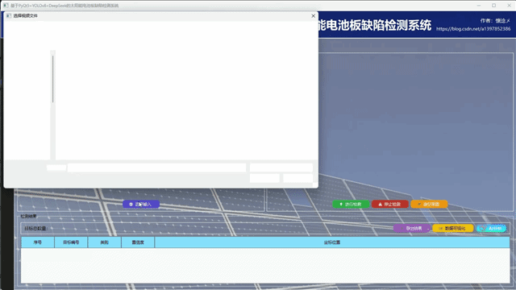Click the 置信度 column header

(138, 242)
